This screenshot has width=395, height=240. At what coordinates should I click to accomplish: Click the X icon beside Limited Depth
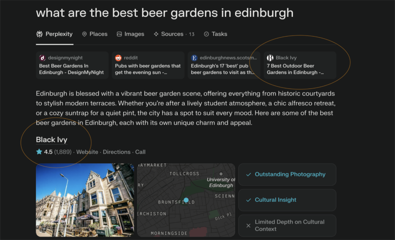point(249,225)
